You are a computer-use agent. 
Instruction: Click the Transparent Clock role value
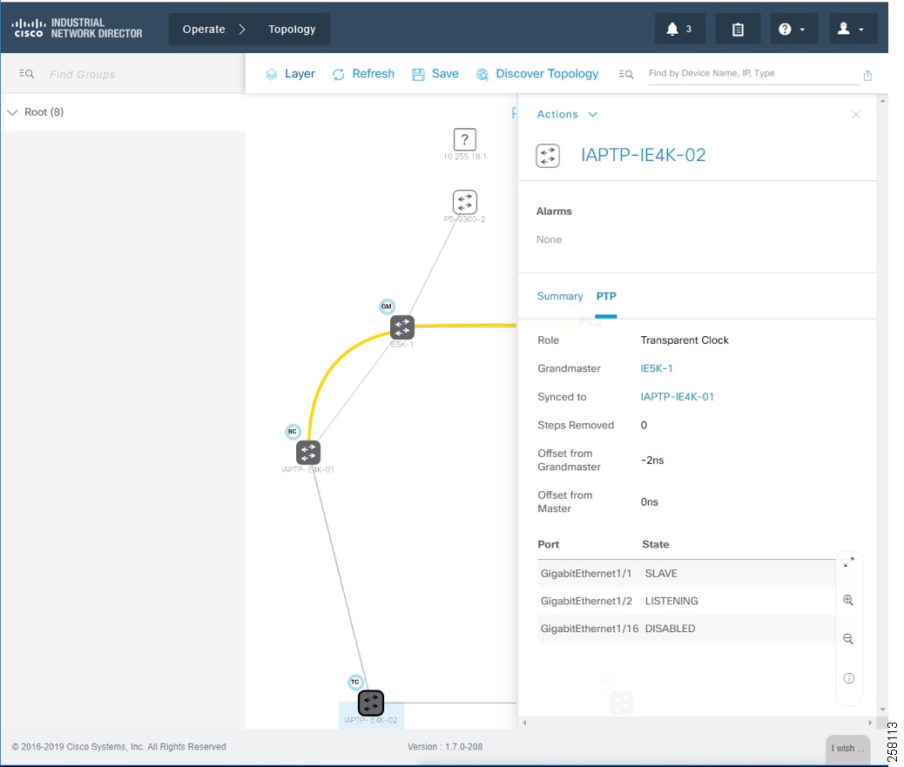point(685,340)
